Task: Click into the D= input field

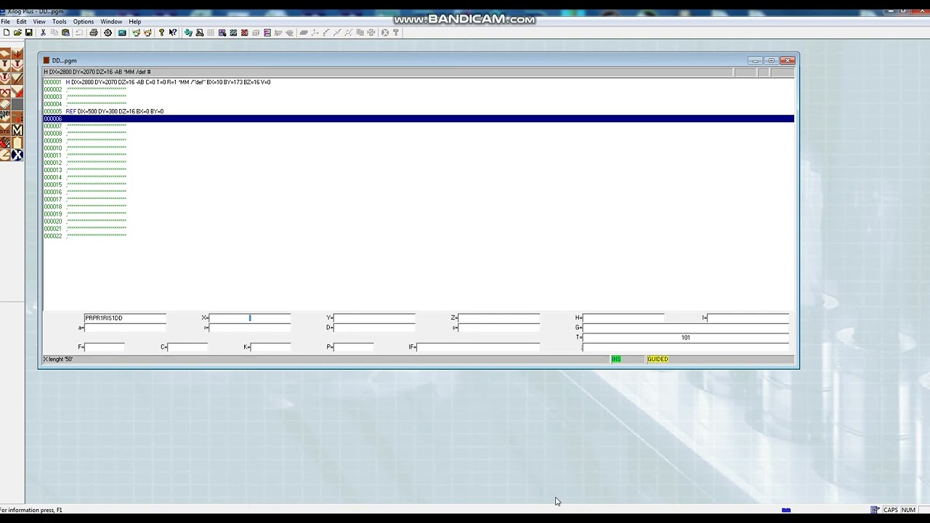Action: pyautogui.click(x=374, y=328)
